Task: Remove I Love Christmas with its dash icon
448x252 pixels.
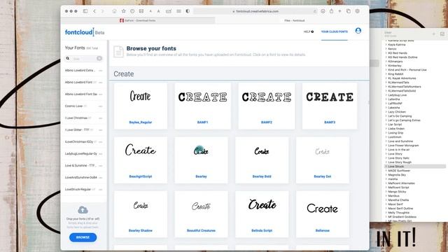Action: [x=101, y=118]
